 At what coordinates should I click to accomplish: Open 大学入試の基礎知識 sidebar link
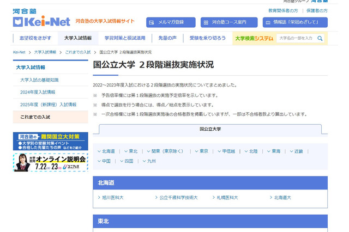[39, 80]
